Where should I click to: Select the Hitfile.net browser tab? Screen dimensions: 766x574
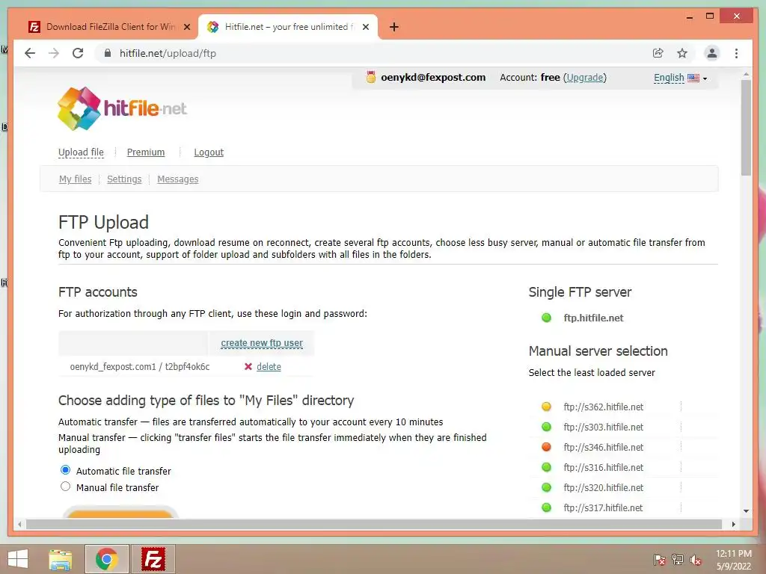(288, 27)
